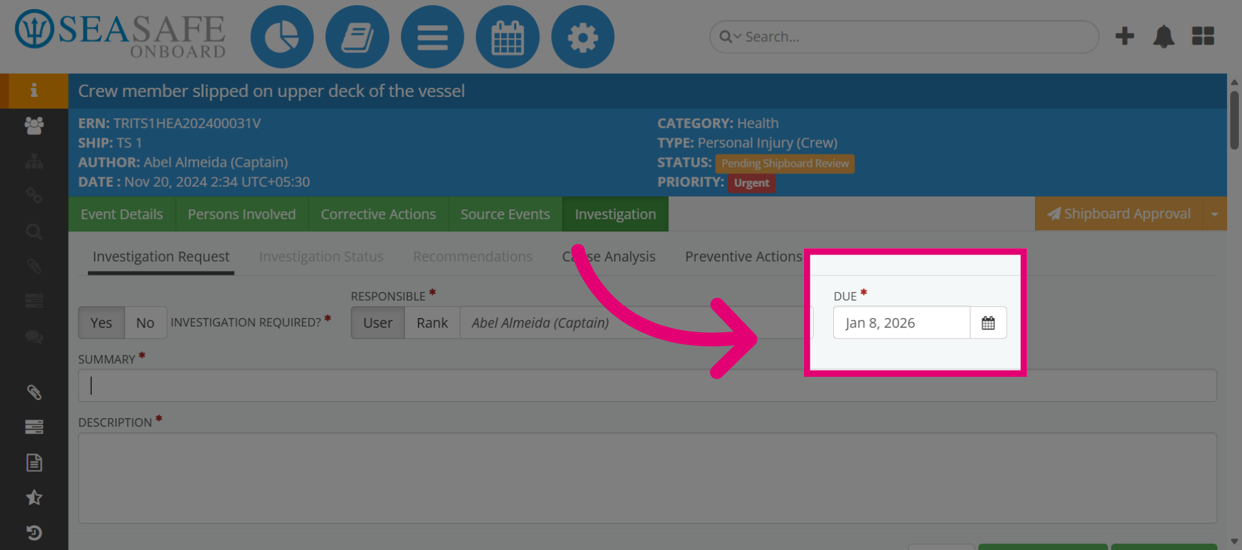
Task: Click the ERN value TRITS1HEA202400031V
Action: pos(187,123)
